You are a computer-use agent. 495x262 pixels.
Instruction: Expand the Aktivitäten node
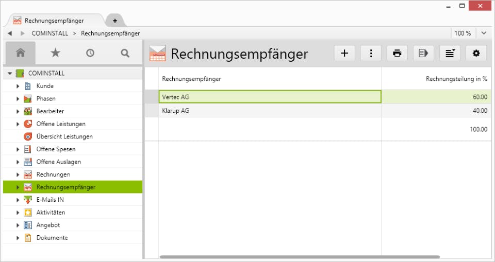18,213
